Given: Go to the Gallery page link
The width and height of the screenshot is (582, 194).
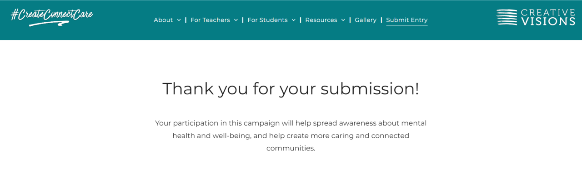Looking at the screenshot, I should pyautogui.click(x=365, y=20).
